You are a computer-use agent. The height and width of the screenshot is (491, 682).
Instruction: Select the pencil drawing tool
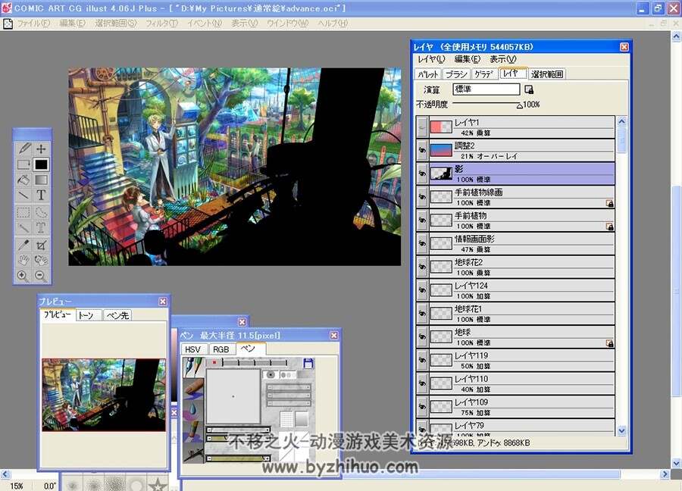(x=24, y=149)
